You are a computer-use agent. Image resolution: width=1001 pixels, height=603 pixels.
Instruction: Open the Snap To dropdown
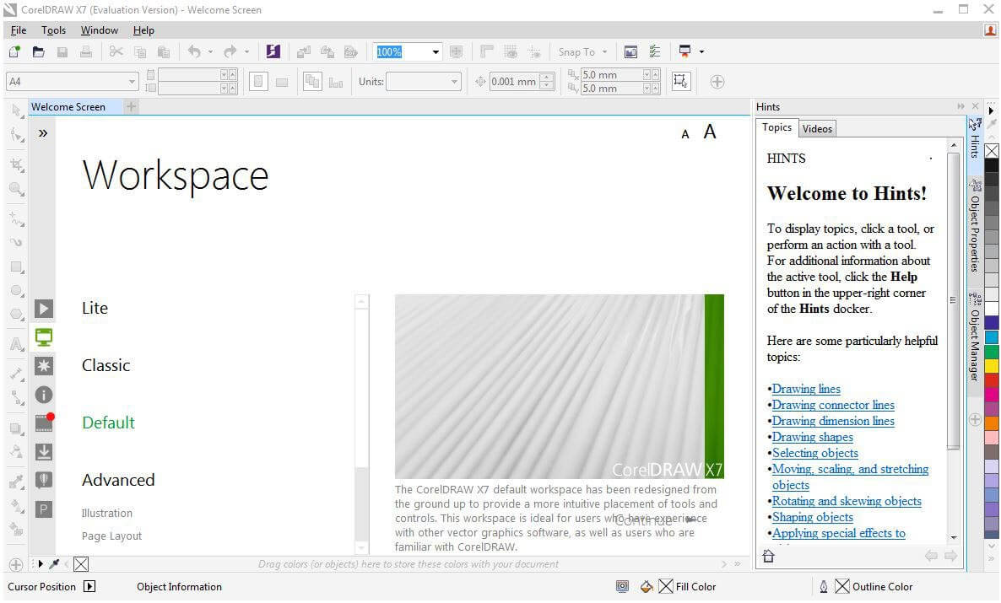[582, 51]
